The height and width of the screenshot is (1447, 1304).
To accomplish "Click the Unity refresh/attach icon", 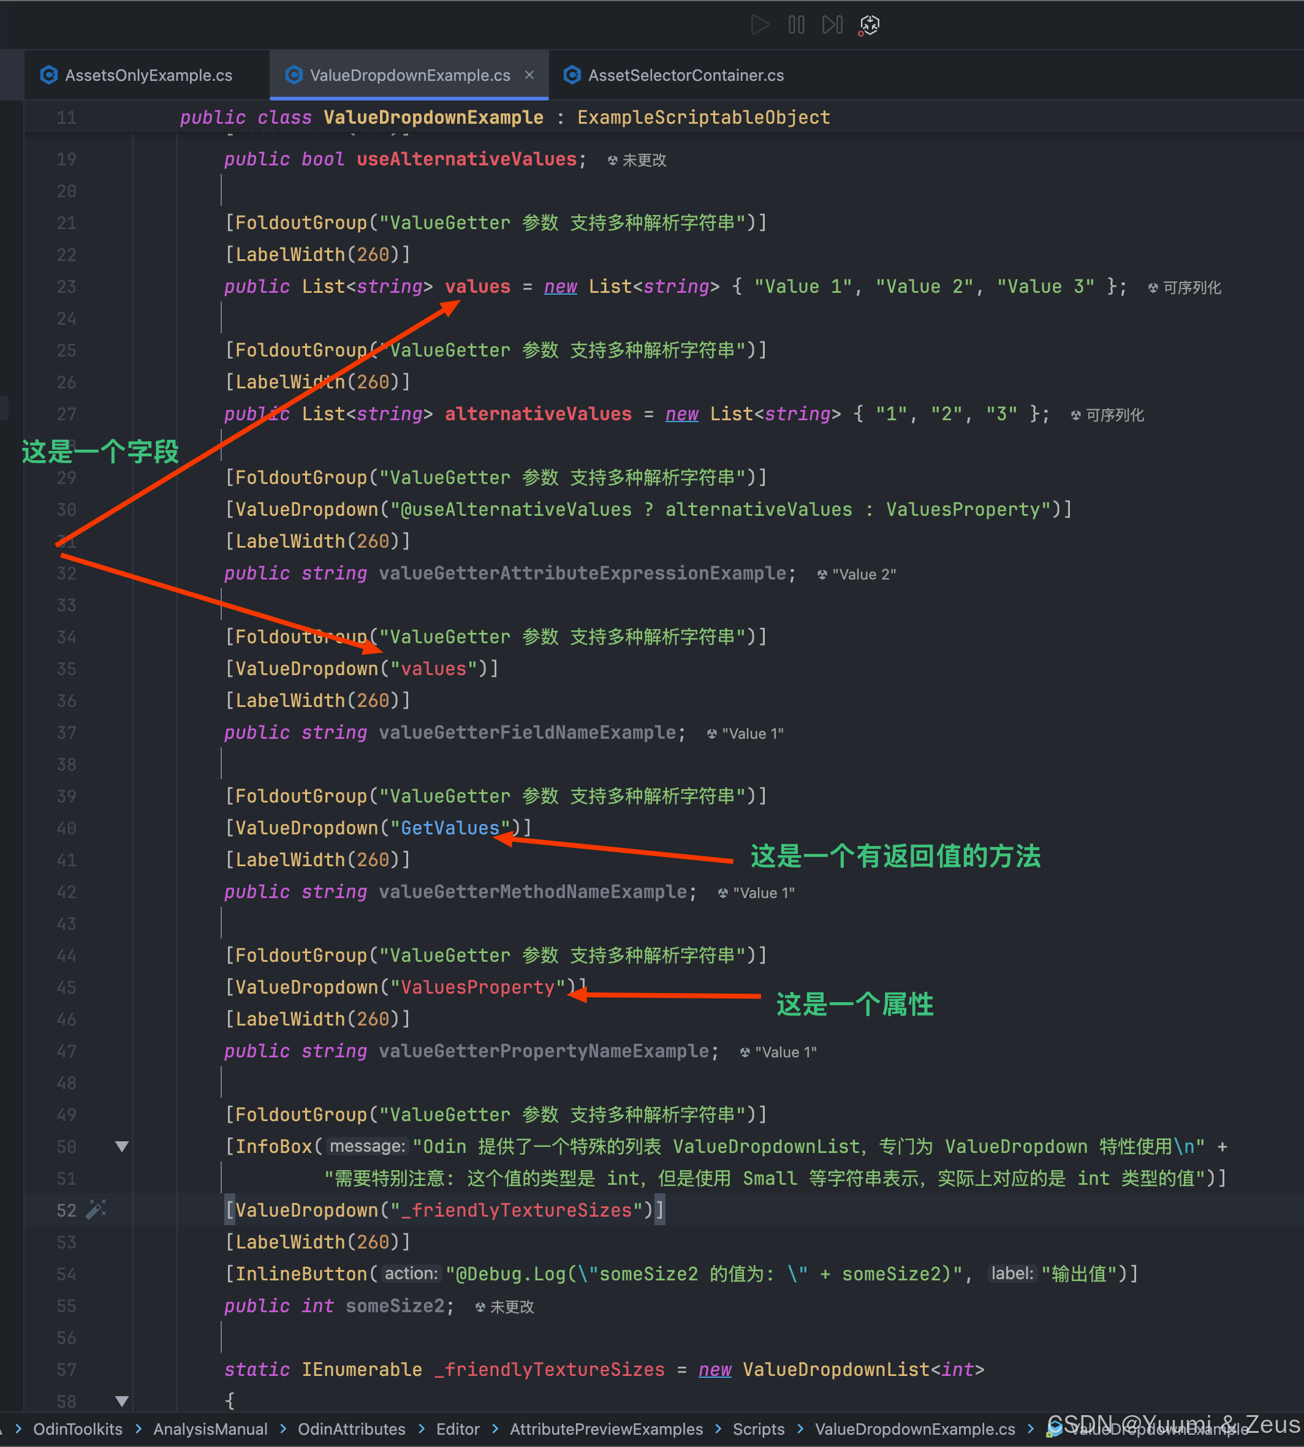I will click(x=869, y=25).
